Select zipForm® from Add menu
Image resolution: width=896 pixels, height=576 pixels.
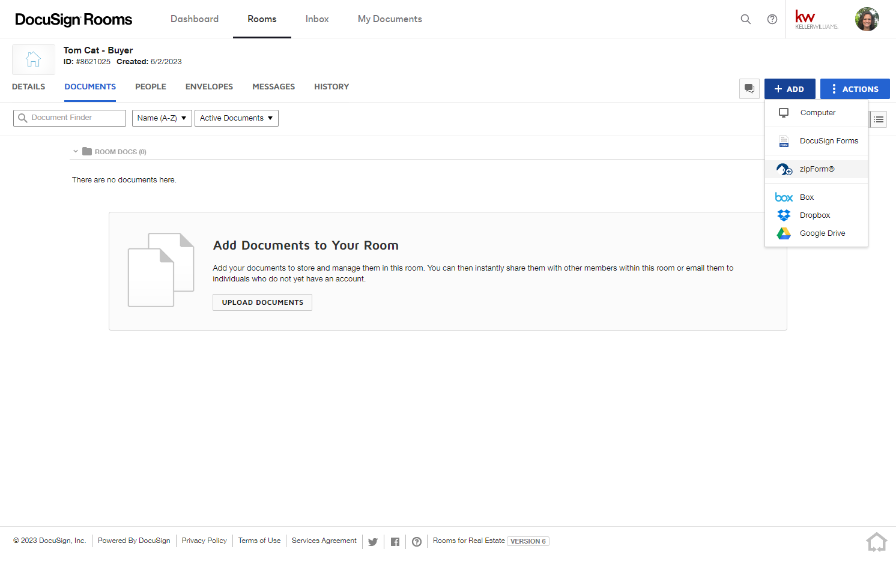[816, 169]
